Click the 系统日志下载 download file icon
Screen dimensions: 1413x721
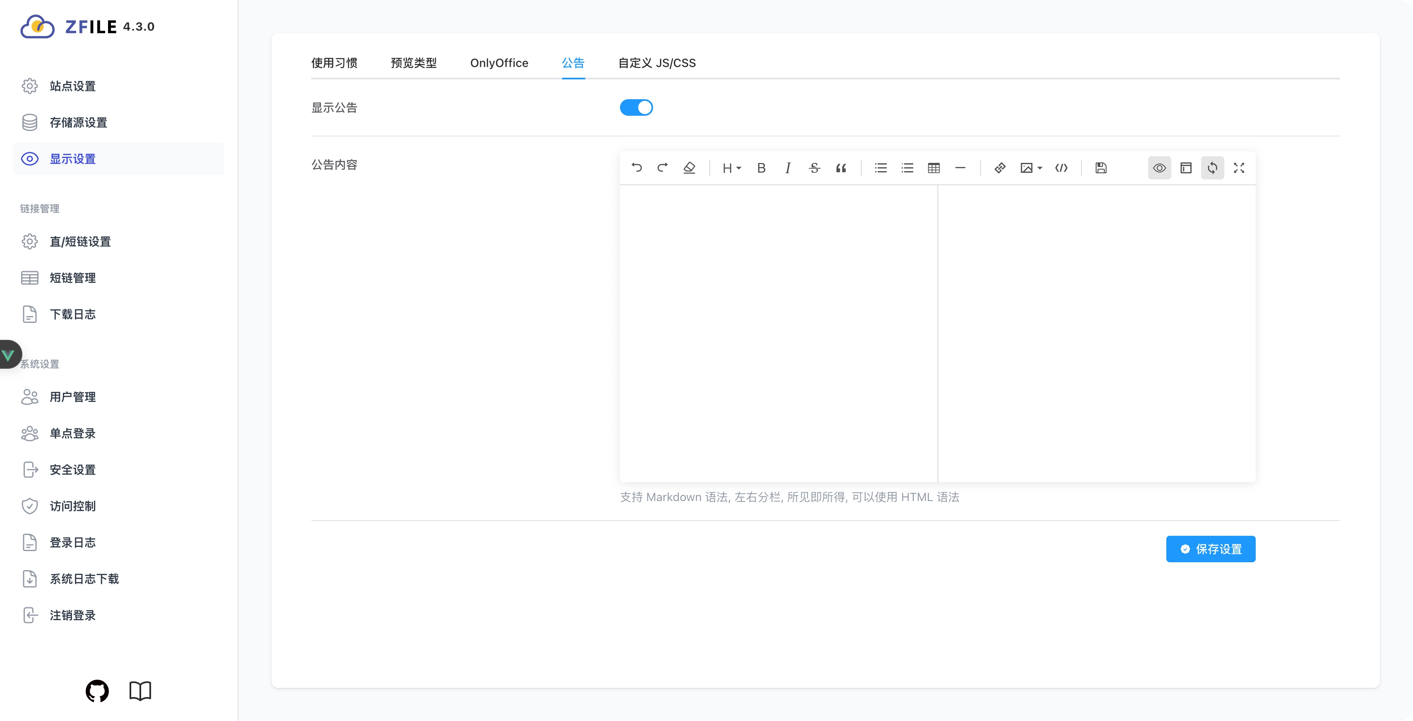30,578
